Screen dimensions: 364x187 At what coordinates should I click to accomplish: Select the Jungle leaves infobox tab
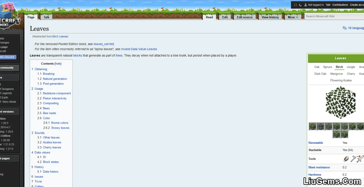[x=351, y=67]
